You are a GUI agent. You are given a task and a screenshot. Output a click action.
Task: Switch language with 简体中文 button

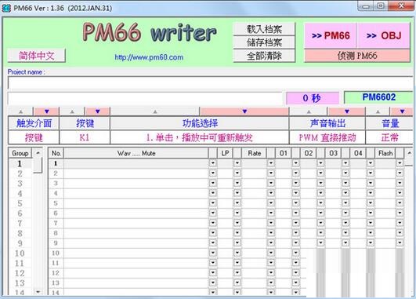tap(37, 56)
